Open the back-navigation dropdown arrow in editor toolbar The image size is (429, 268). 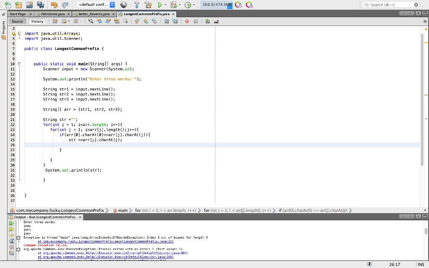pos(69,21)
